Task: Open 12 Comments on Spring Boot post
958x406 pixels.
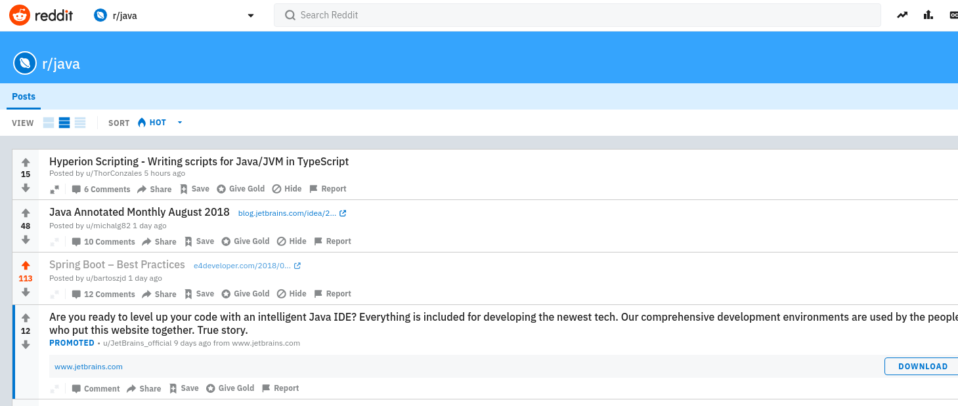Action: tap(103, 294)
